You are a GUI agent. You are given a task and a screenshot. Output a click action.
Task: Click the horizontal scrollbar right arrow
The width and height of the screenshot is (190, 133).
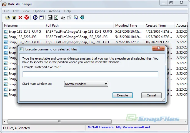pos(185,121)
